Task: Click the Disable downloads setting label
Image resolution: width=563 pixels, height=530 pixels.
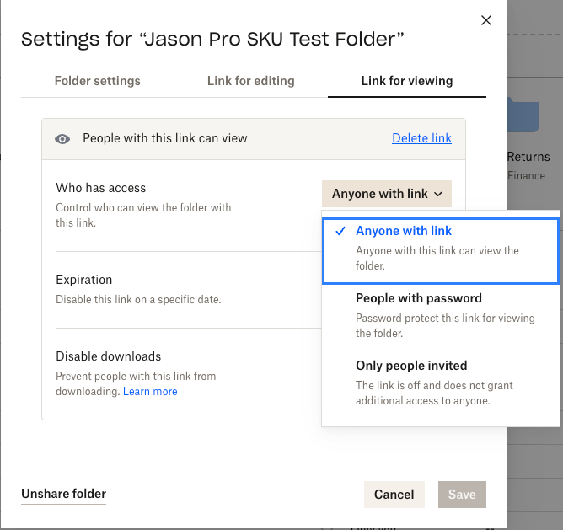Action: click(x=109, y=356)
